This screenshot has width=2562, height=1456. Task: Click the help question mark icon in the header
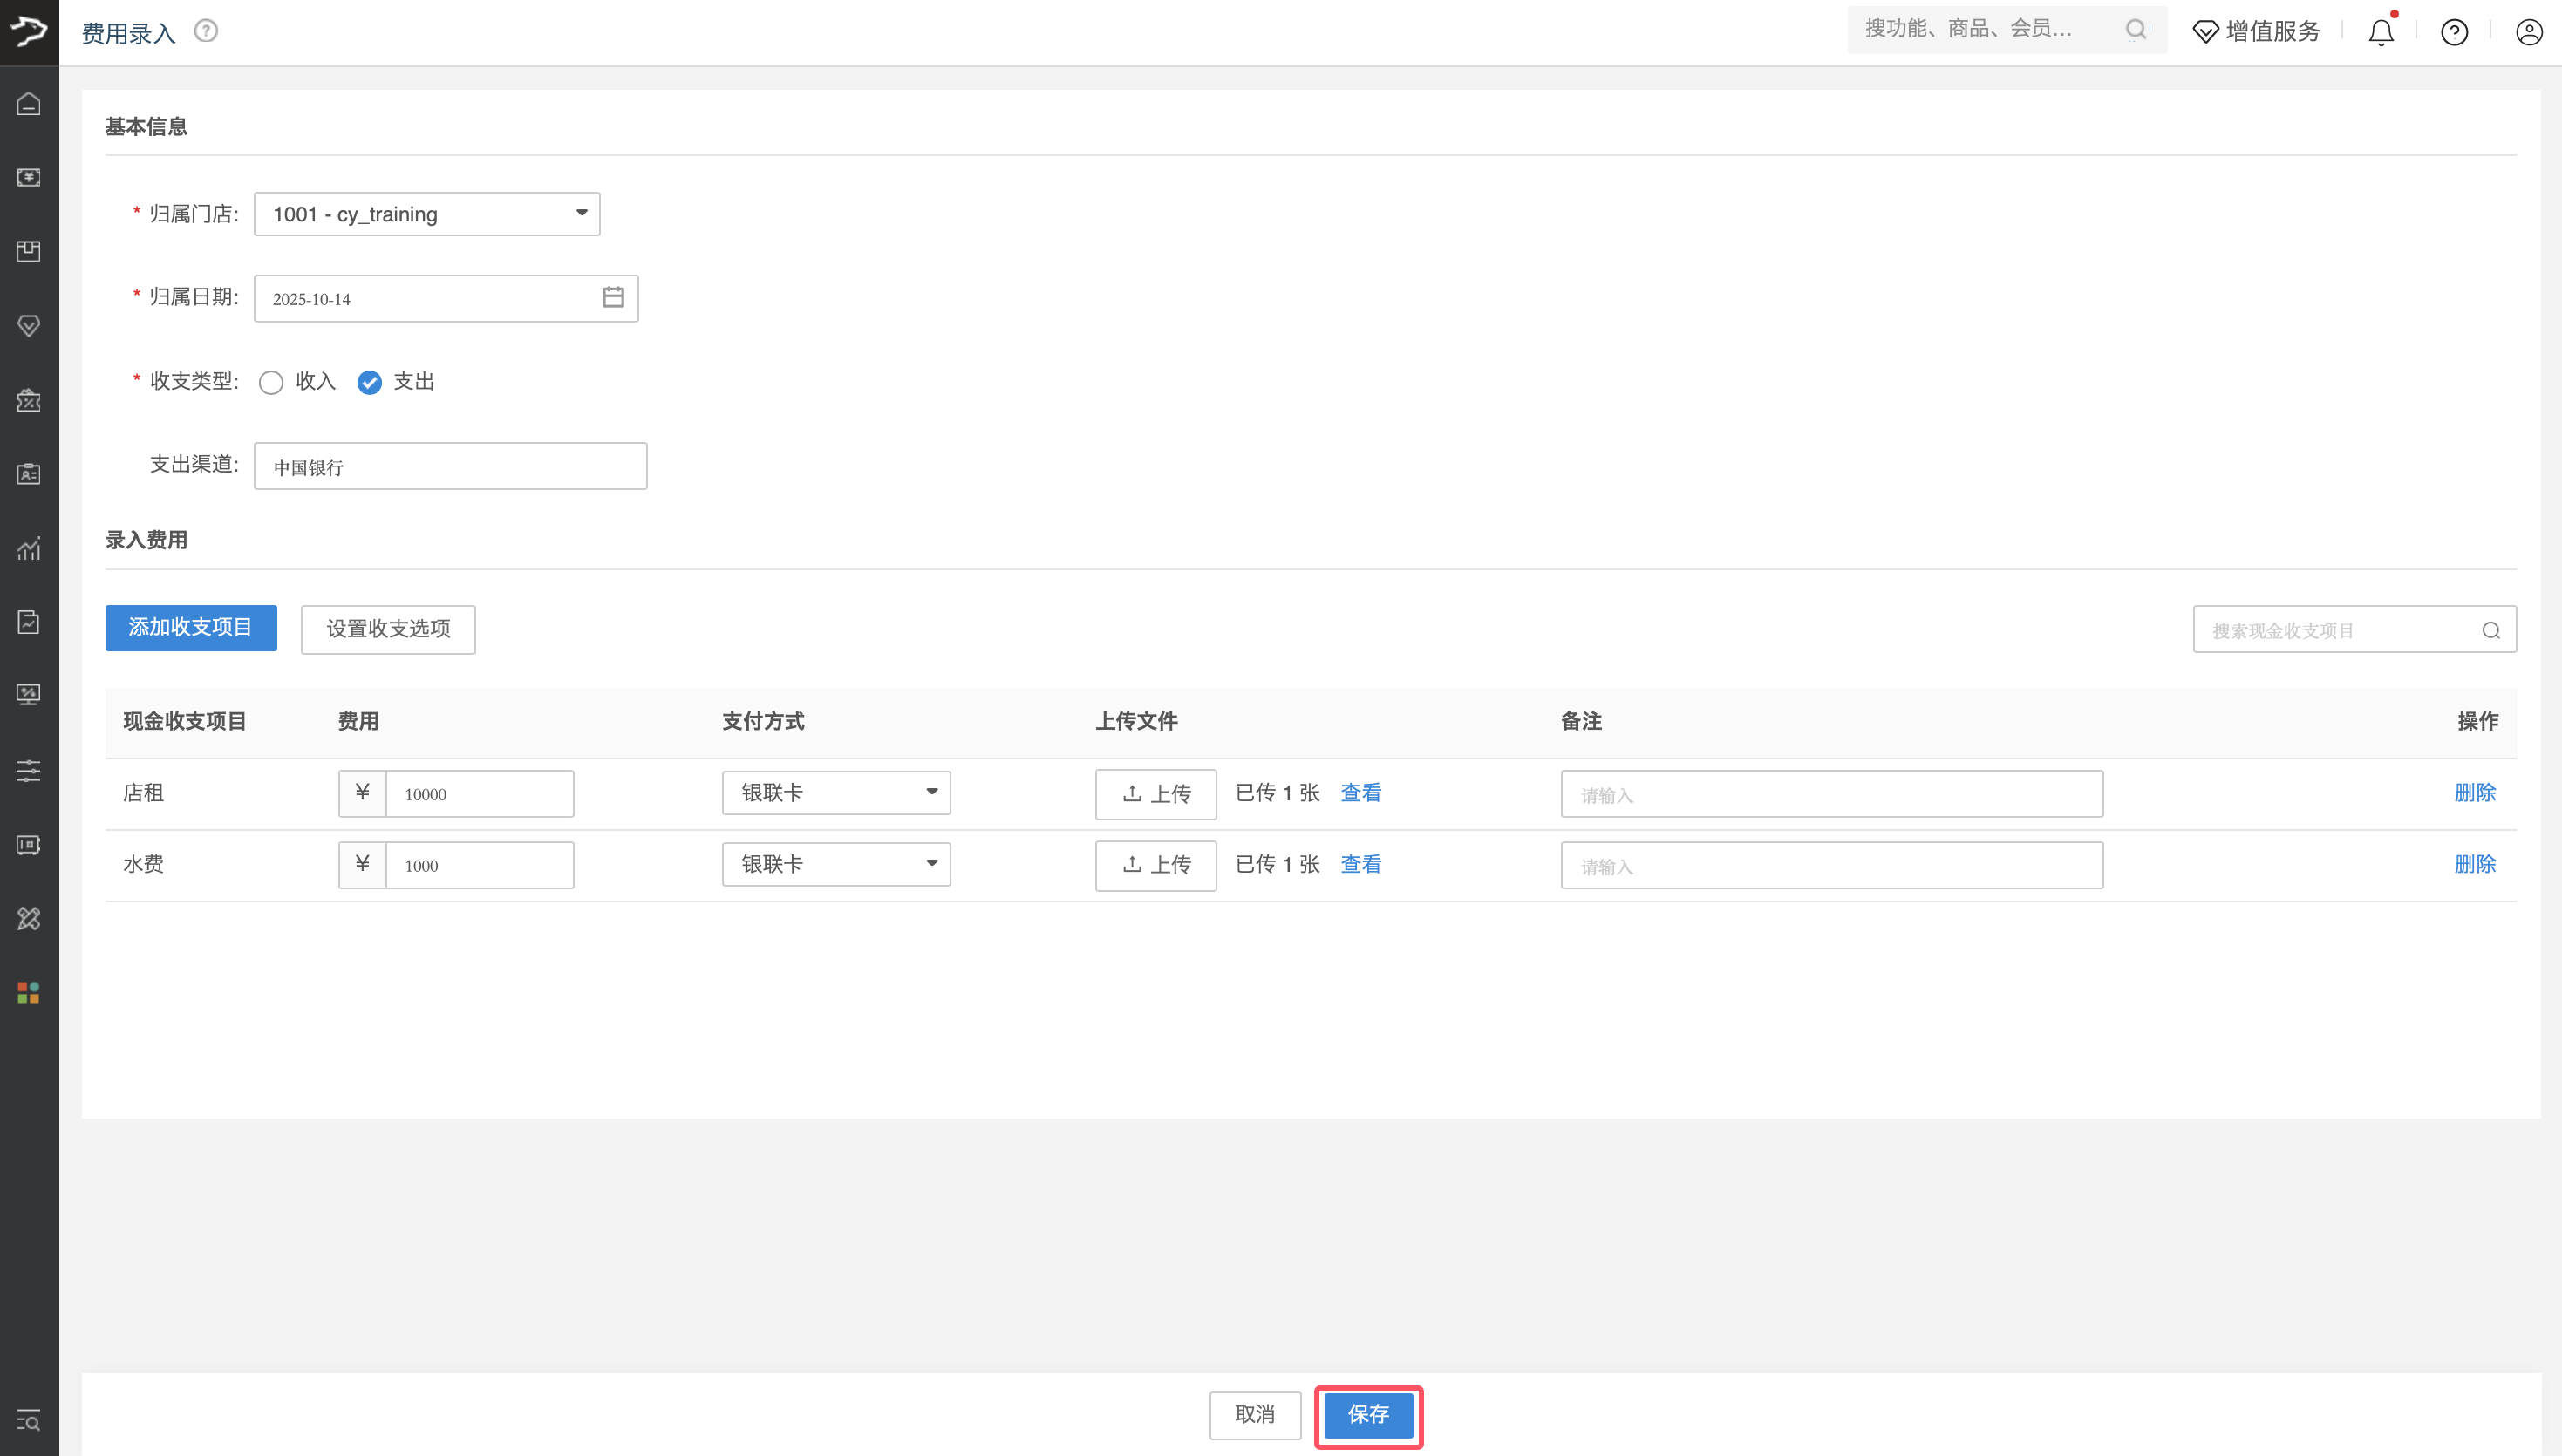(x=2455, y=32)
